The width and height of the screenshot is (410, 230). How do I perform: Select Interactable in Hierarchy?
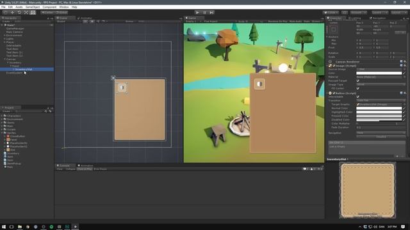point(13,45)
